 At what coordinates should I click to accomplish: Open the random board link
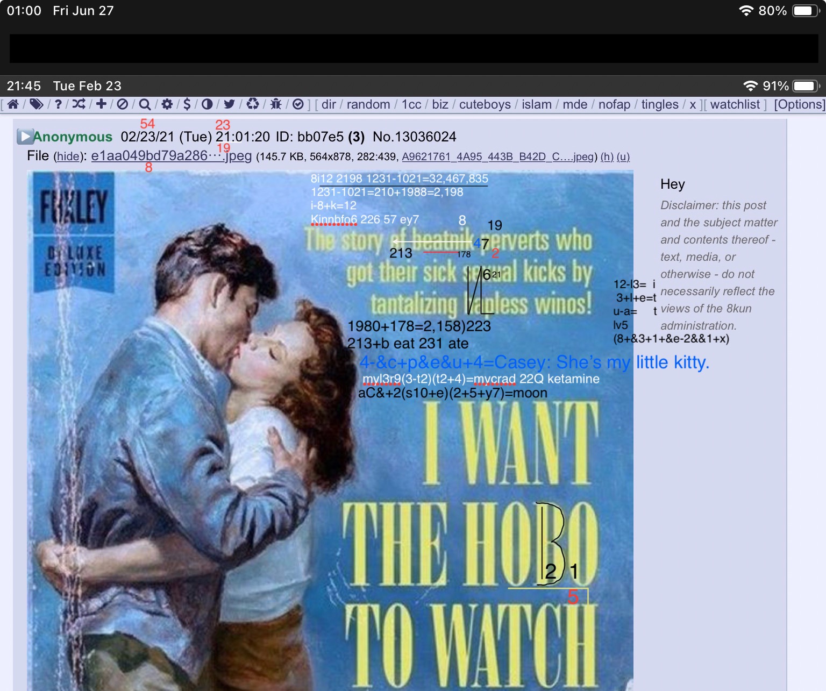368,104
